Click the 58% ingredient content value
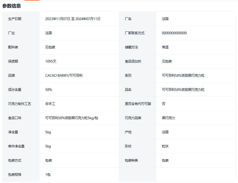 click(x=48, y=90)
